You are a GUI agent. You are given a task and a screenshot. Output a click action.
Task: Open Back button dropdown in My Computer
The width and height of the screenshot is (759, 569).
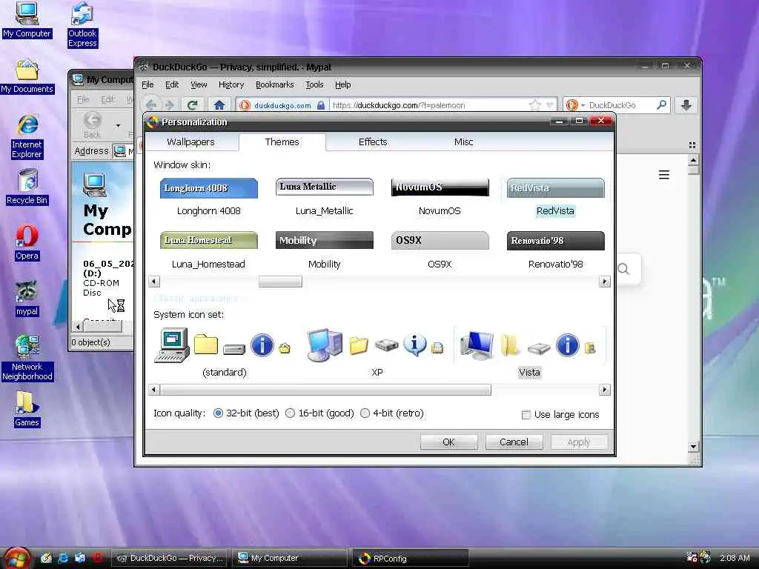pos(118,126)
